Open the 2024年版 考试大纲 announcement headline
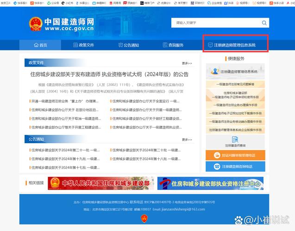The height and width of the screenshot is (231, 295). tap(109, 74)
